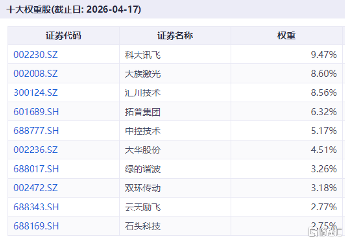Screen dimensions: 345x240
Task: Click the weight value 9.47%
Action: 324,55
